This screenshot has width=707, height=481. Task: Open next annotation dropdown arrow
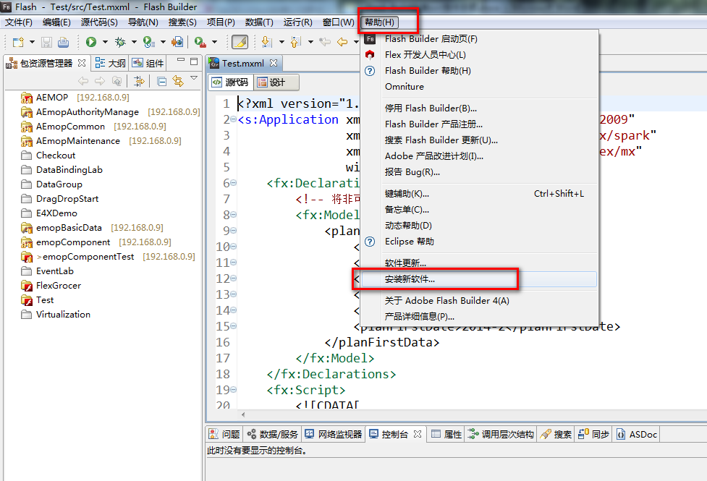[281, 42]
